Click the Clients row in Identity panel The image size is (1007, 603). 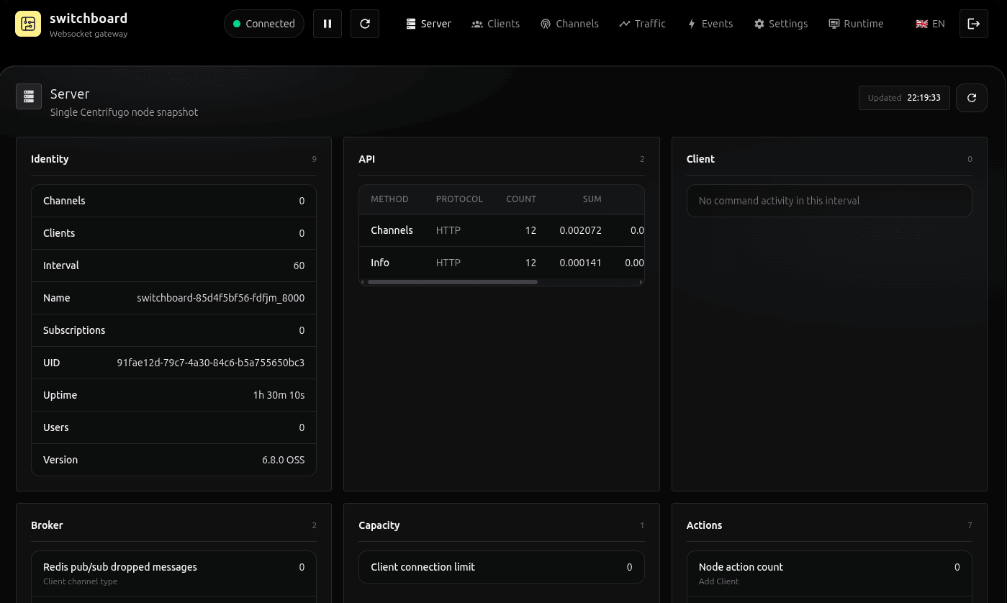click(173, 233)
